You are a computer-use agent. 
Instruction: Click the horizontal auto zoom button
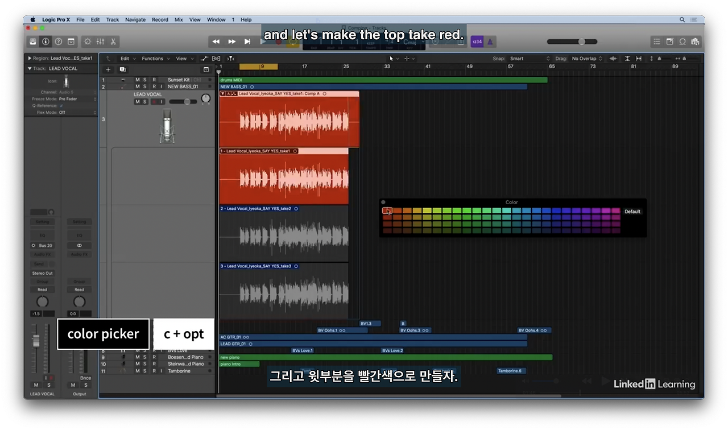pyautogui.click(x=639, y=59)
